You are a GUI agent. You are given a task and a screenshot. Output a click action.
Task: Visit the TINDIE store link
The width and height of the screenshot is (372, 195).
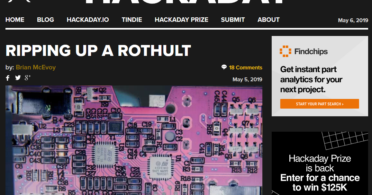[x=132, y=20]
